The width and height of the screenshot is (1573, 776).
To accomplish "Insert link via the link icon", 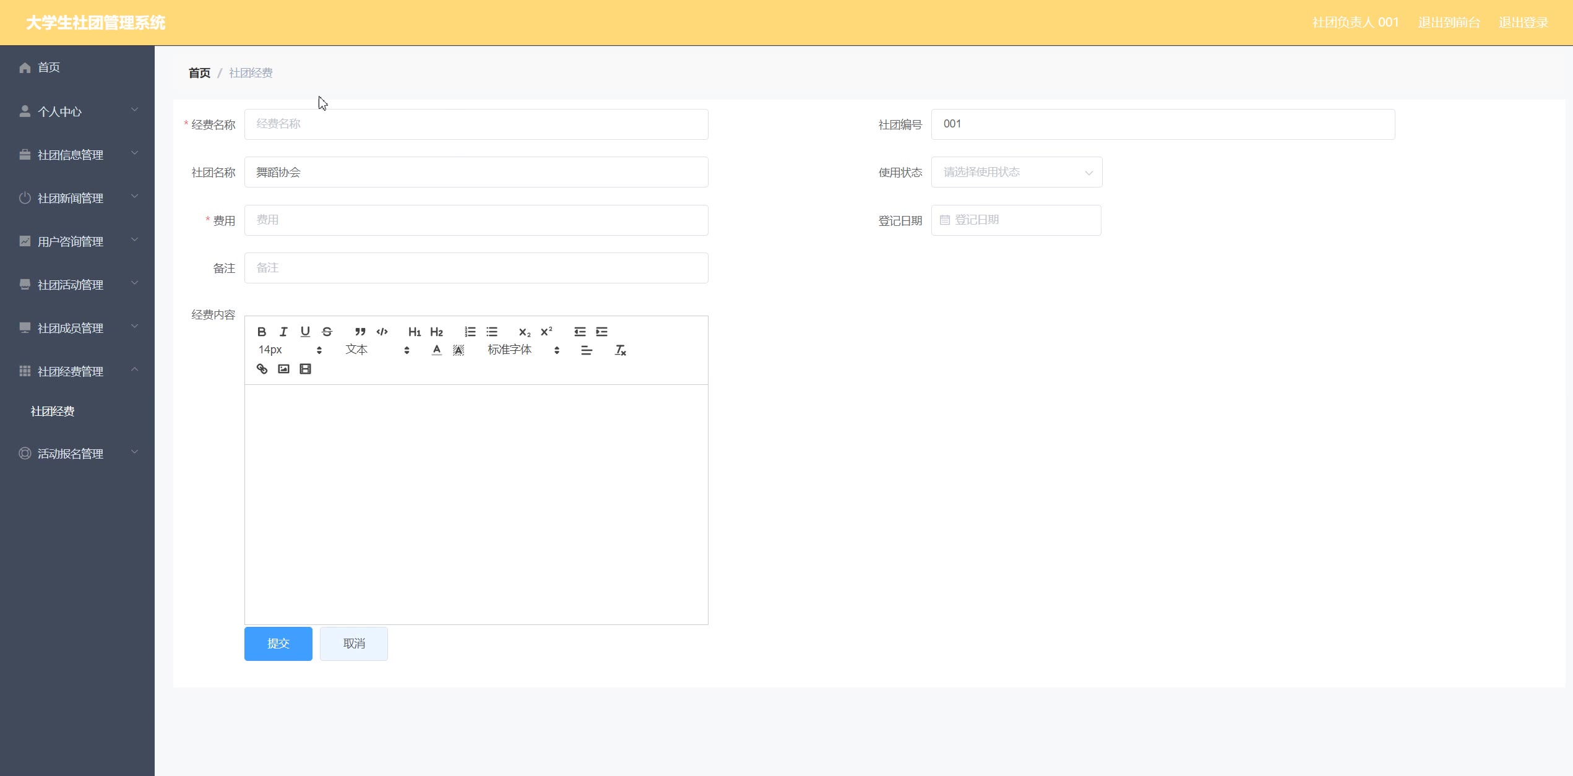I will coord(262,369).
